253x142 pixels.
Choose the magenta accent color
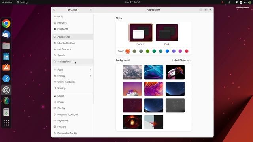coord(180,51)
